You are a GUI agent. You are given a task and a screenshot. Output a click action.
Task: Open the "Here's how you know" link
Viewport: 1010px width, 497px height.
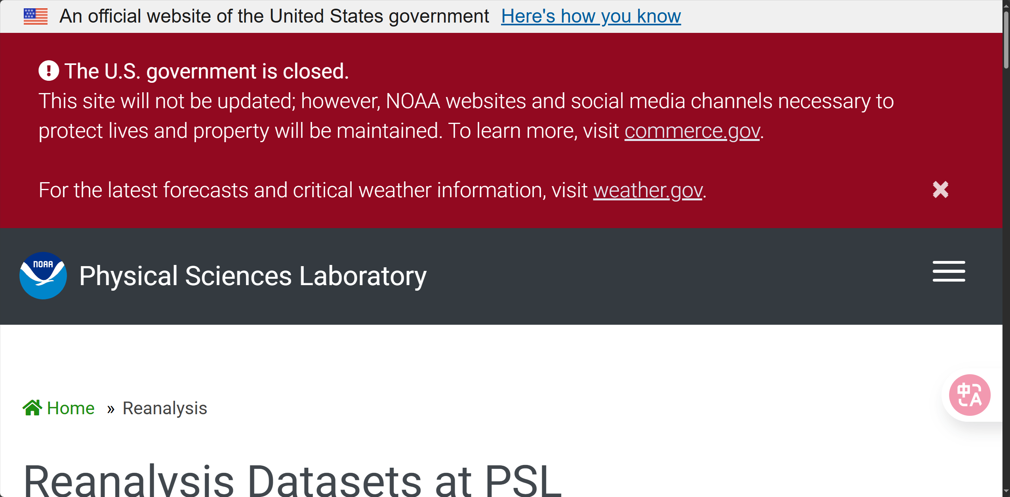[591, 16]
